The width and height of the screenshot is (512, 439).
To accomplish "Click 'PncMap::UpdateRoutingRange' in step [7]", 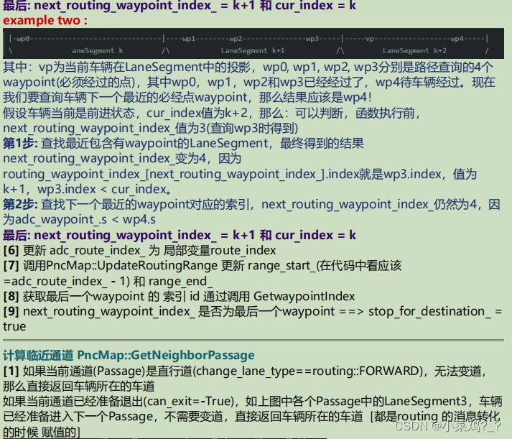I will [131, 266].
